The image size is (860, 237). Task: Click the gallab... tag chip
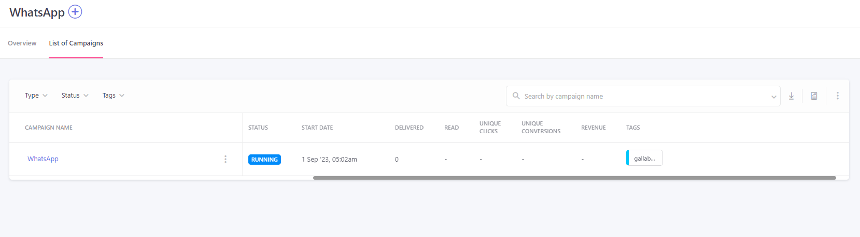(x=644, y=158)
